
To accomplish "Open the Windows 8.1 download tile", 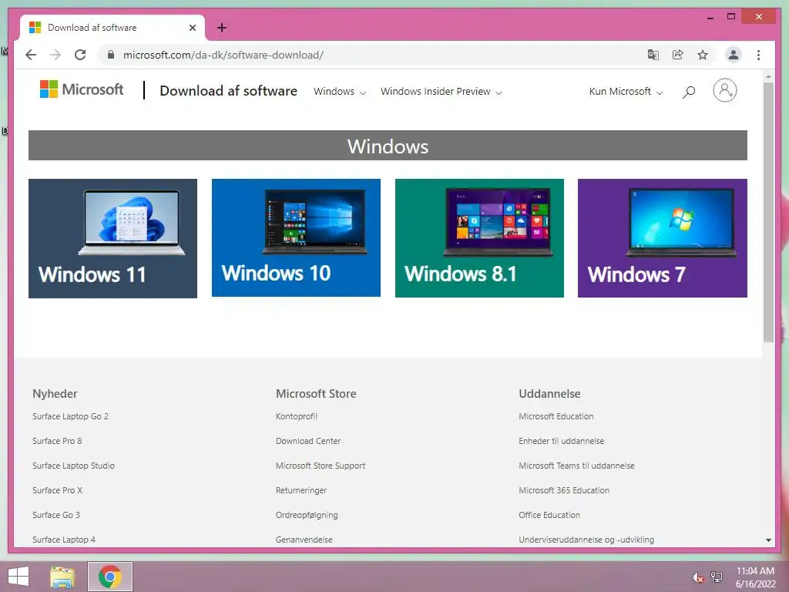I will [479, 237].
